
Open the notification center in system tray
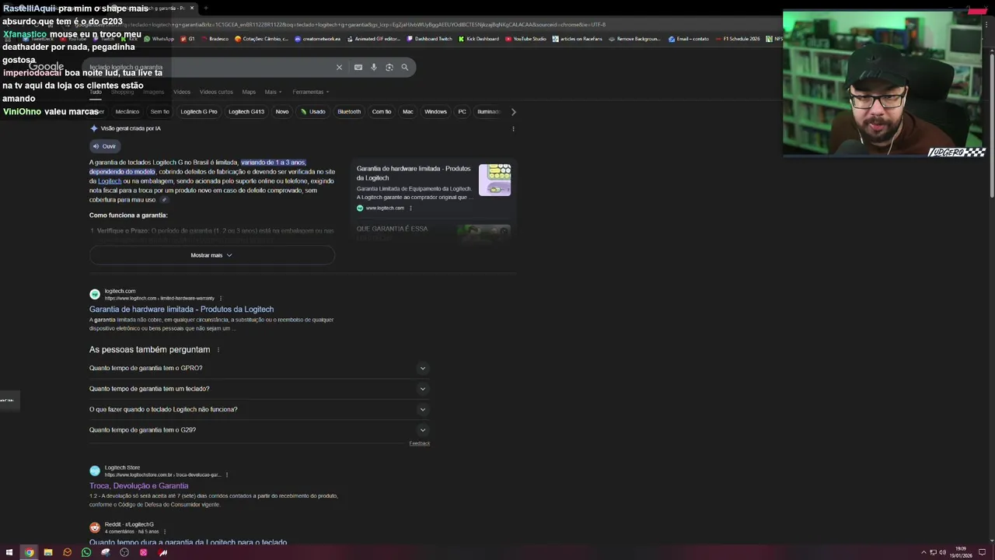point(982,552)
